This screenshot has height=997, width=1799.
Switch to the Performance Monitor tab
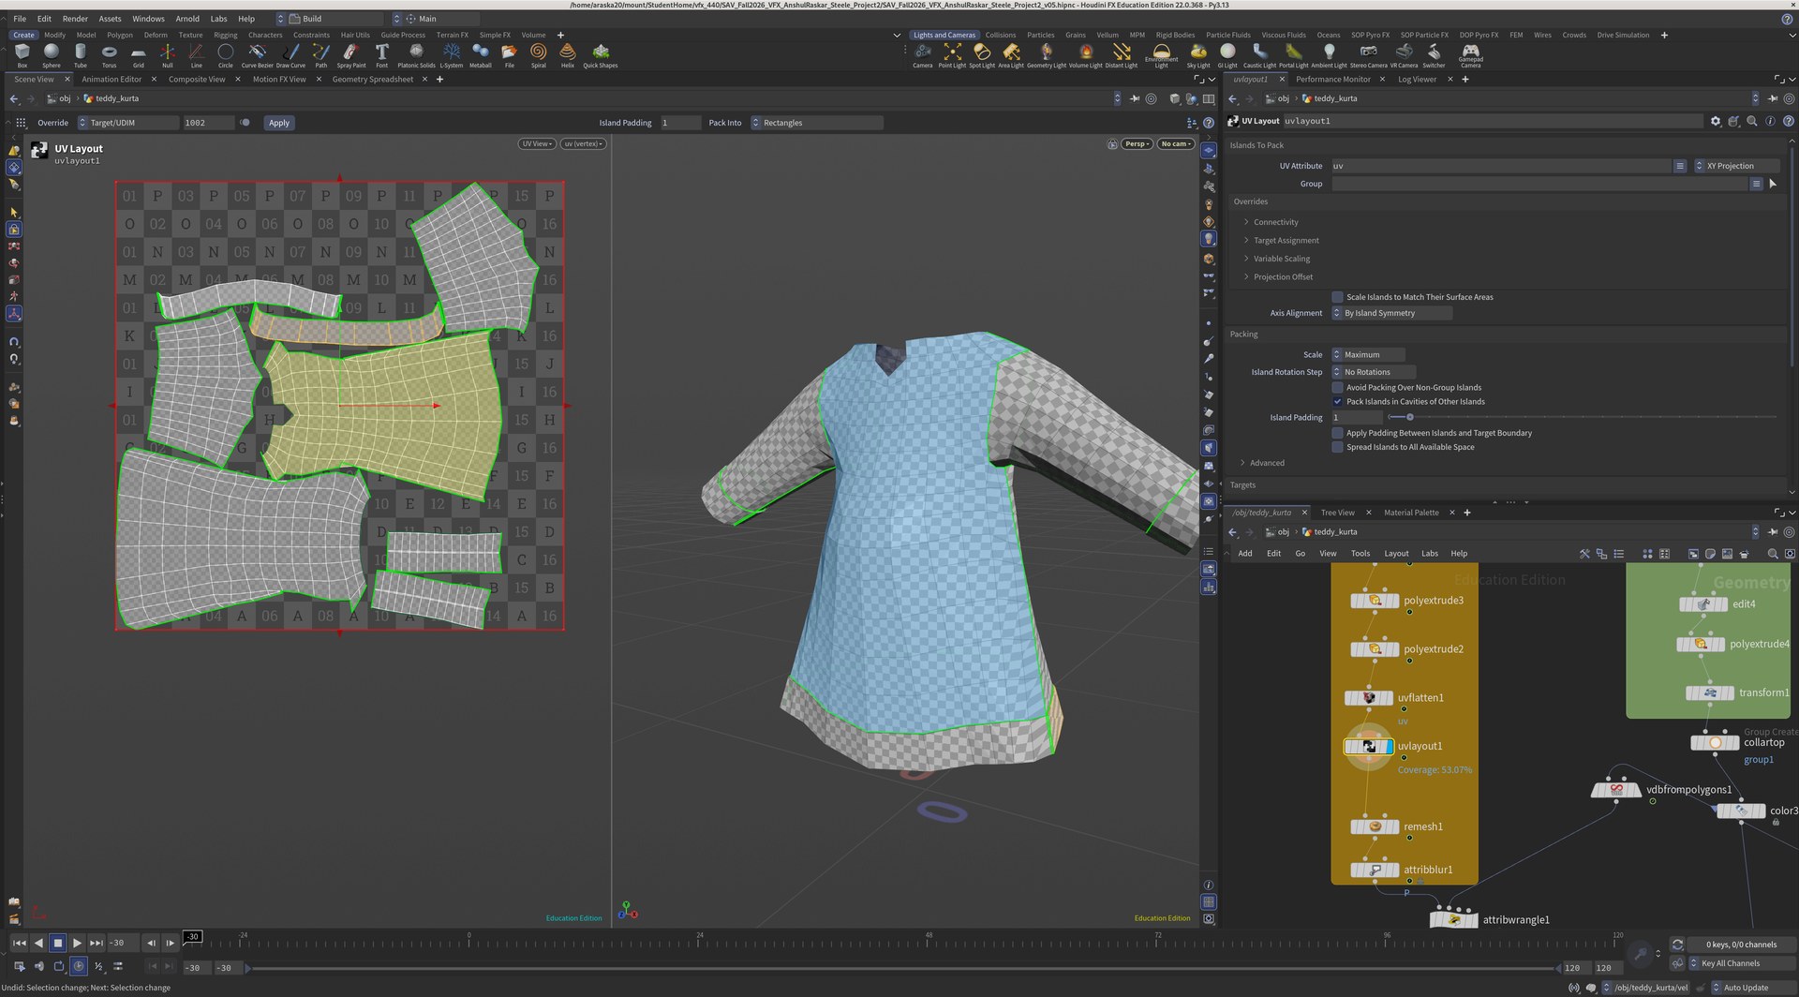[x=1333, y=80]
